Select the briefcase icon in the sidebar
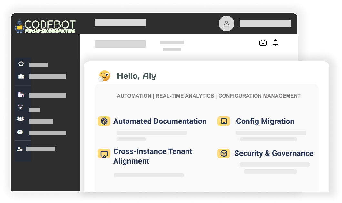This screenshot has height=203, width=342. click(x=21, y=76)
